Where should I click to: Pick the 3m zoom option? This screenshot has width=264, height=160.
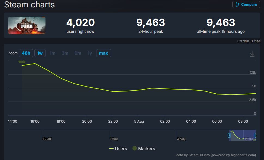point(65,53)
